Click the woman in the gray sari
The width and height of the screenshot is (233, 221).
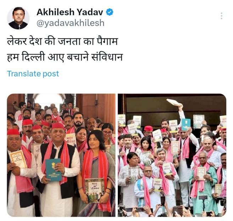(96, 172)
